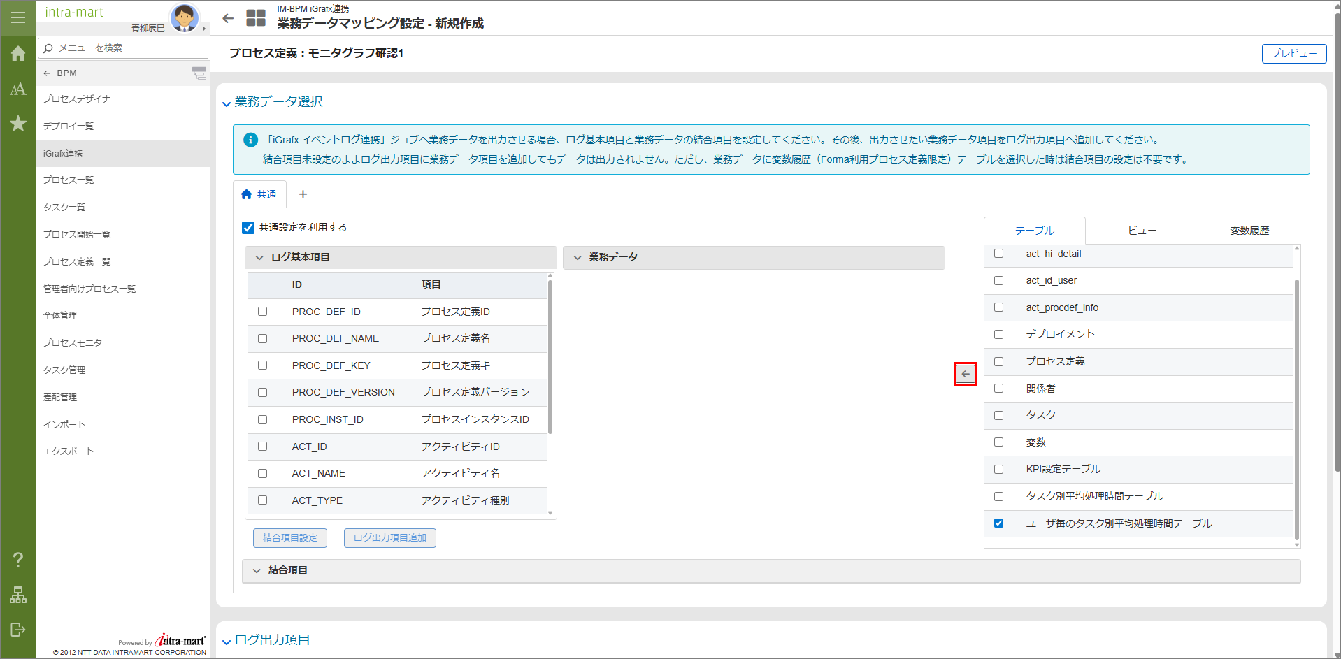Click the logout icon at bottom left
1341x659 pixels.
(18, 630)
